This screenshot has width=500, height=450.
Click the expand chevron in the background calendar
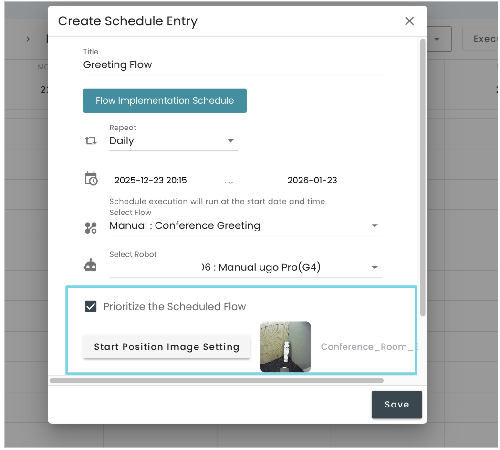[x=28, y=39]
